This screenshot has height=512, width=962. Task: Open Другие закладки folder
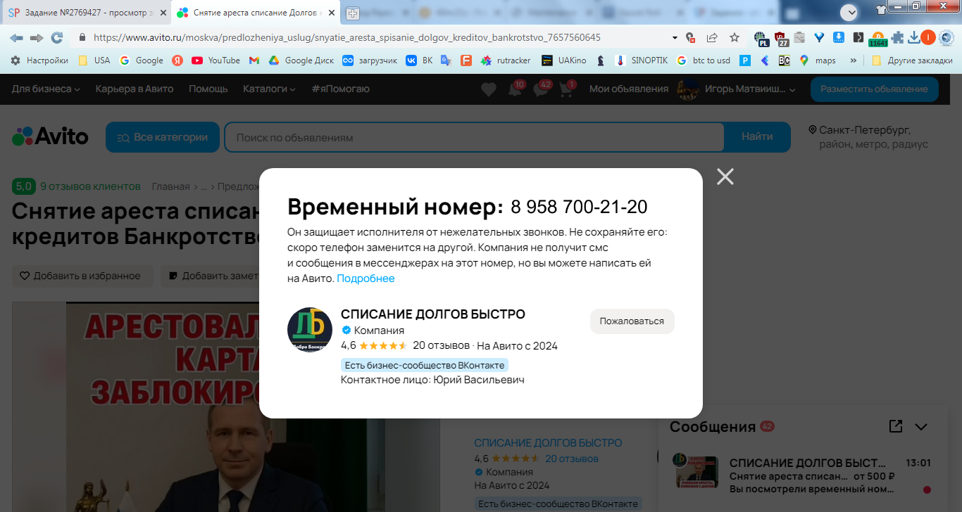[x=912, y=60]
